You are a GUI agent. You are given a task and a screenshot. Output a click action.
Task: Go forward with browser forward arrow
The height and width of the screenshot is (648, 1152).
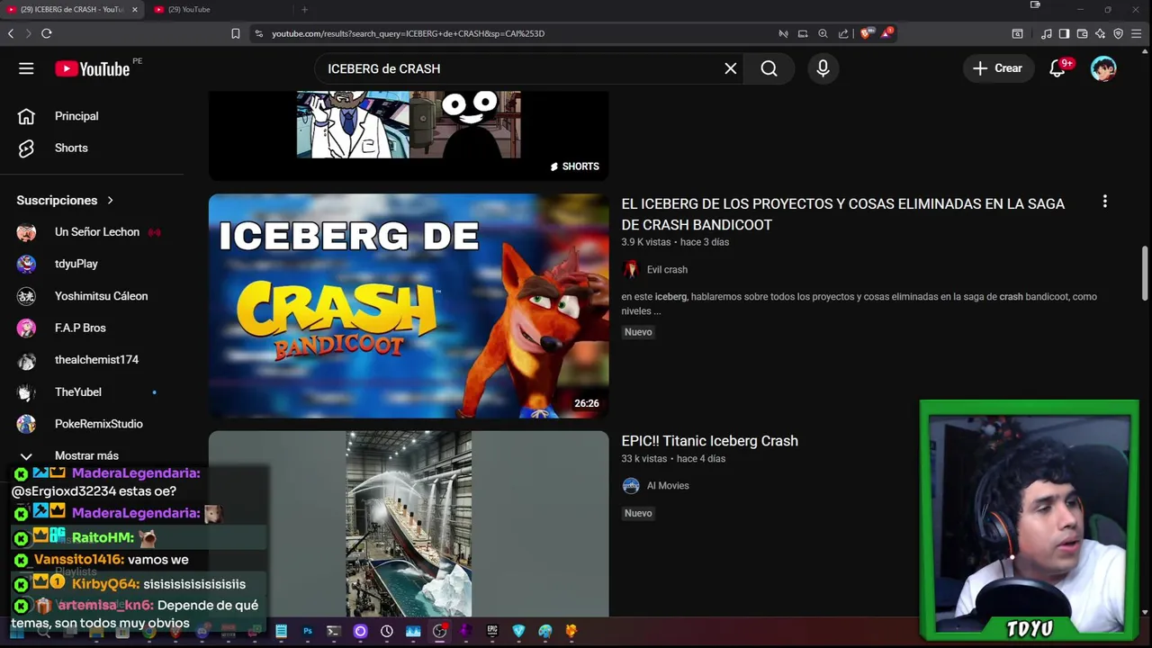point(28,33)
